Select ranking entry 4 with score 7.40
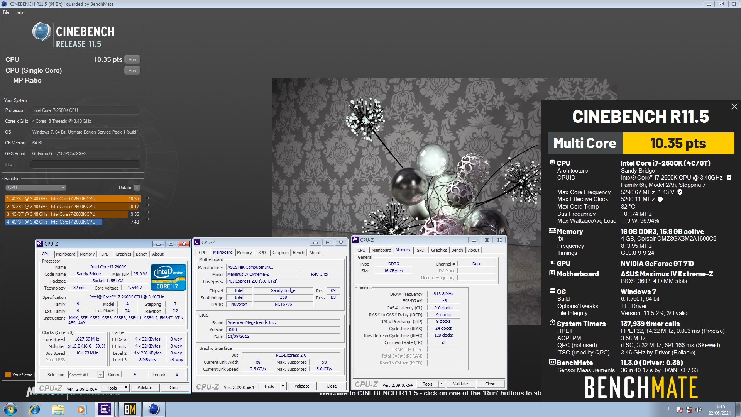Screen dimensions: 741x417 click(x=73, y=222)
